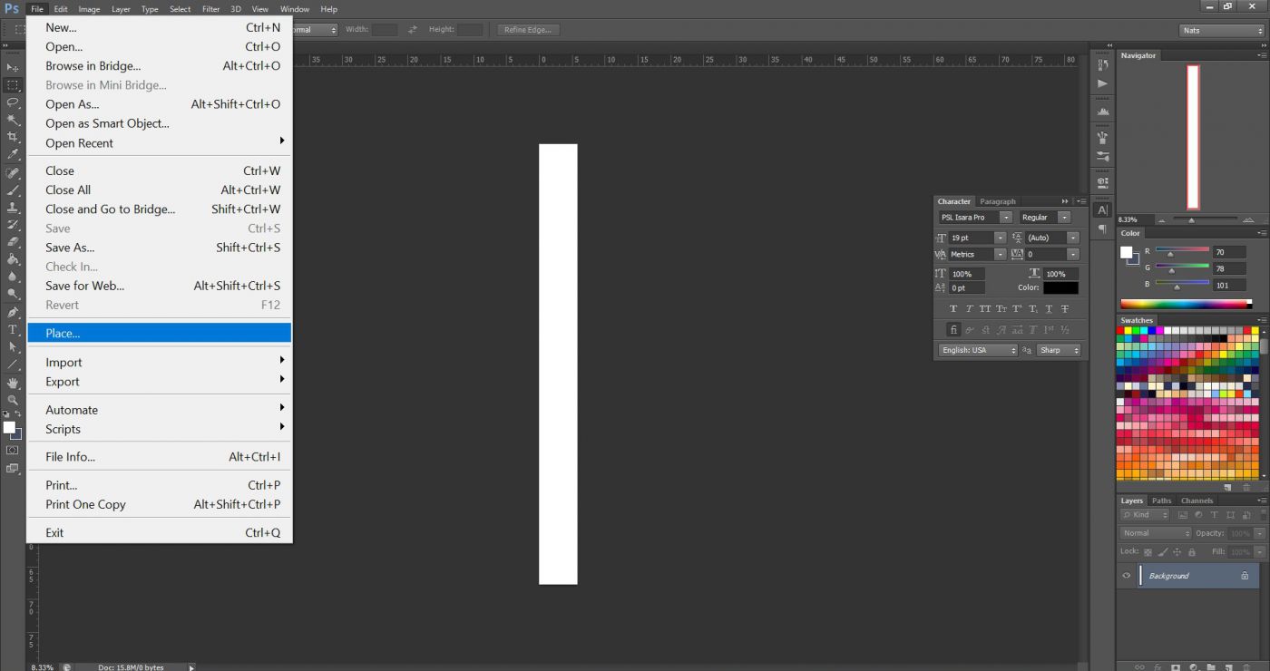Open the font family dropdown PSL Isara Pro
This screenshot has width=1270, height=671.
[x=975, y=218]
